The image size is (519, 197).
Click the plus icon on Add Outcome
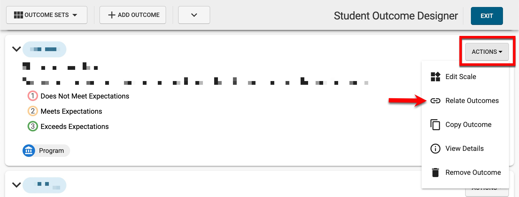111,15
